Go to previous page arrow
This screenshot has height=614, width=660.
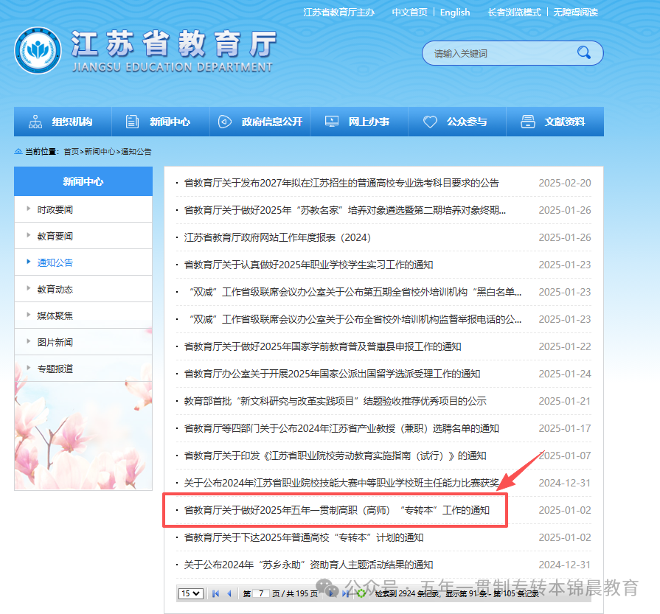click(x=229, y=593)
